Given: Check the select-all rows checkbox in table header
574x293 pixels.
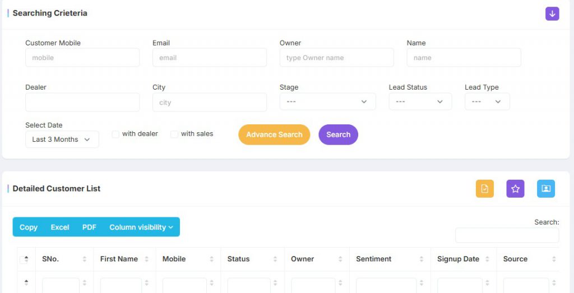Looking at the screenshot, I should [22, 260].
